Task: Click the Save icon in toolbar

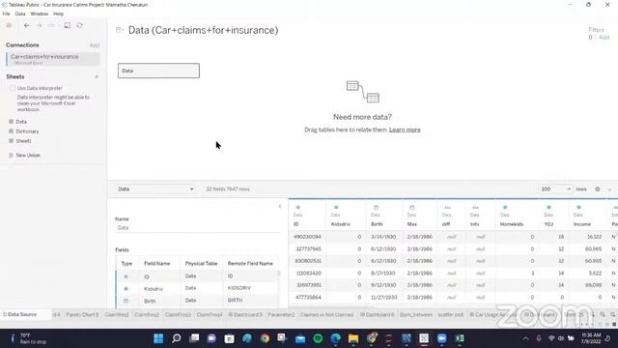Action: 68,25
